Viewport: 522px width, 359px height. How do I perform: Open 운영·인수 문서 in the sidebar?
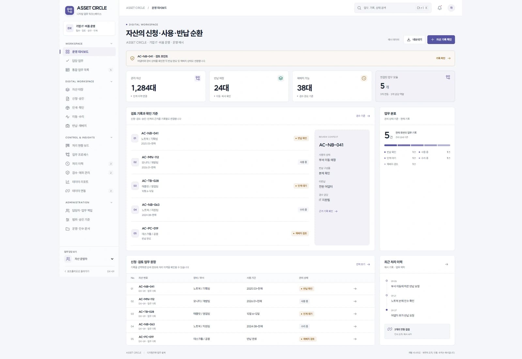(x=89, y=229)
